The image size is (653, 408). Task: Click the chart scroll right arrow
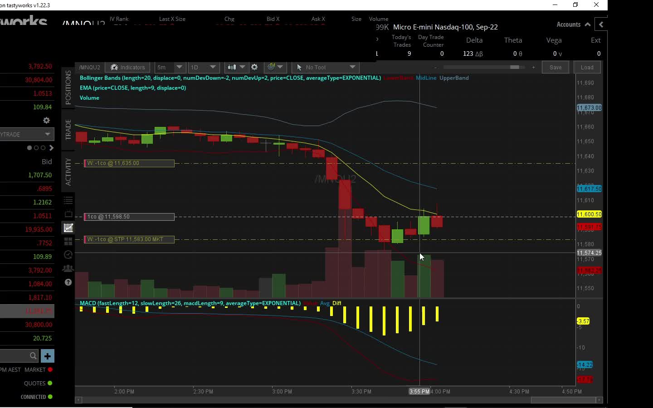pos(599,400)
